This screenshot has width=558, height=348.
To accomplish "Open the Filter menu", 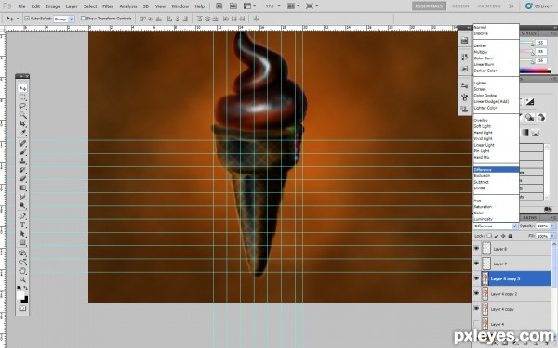I will click(x=108, y=6).
